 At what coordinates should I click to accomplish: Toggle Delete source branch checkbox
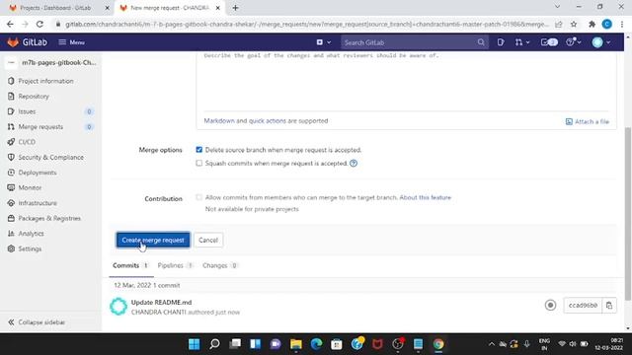(199, 150)
